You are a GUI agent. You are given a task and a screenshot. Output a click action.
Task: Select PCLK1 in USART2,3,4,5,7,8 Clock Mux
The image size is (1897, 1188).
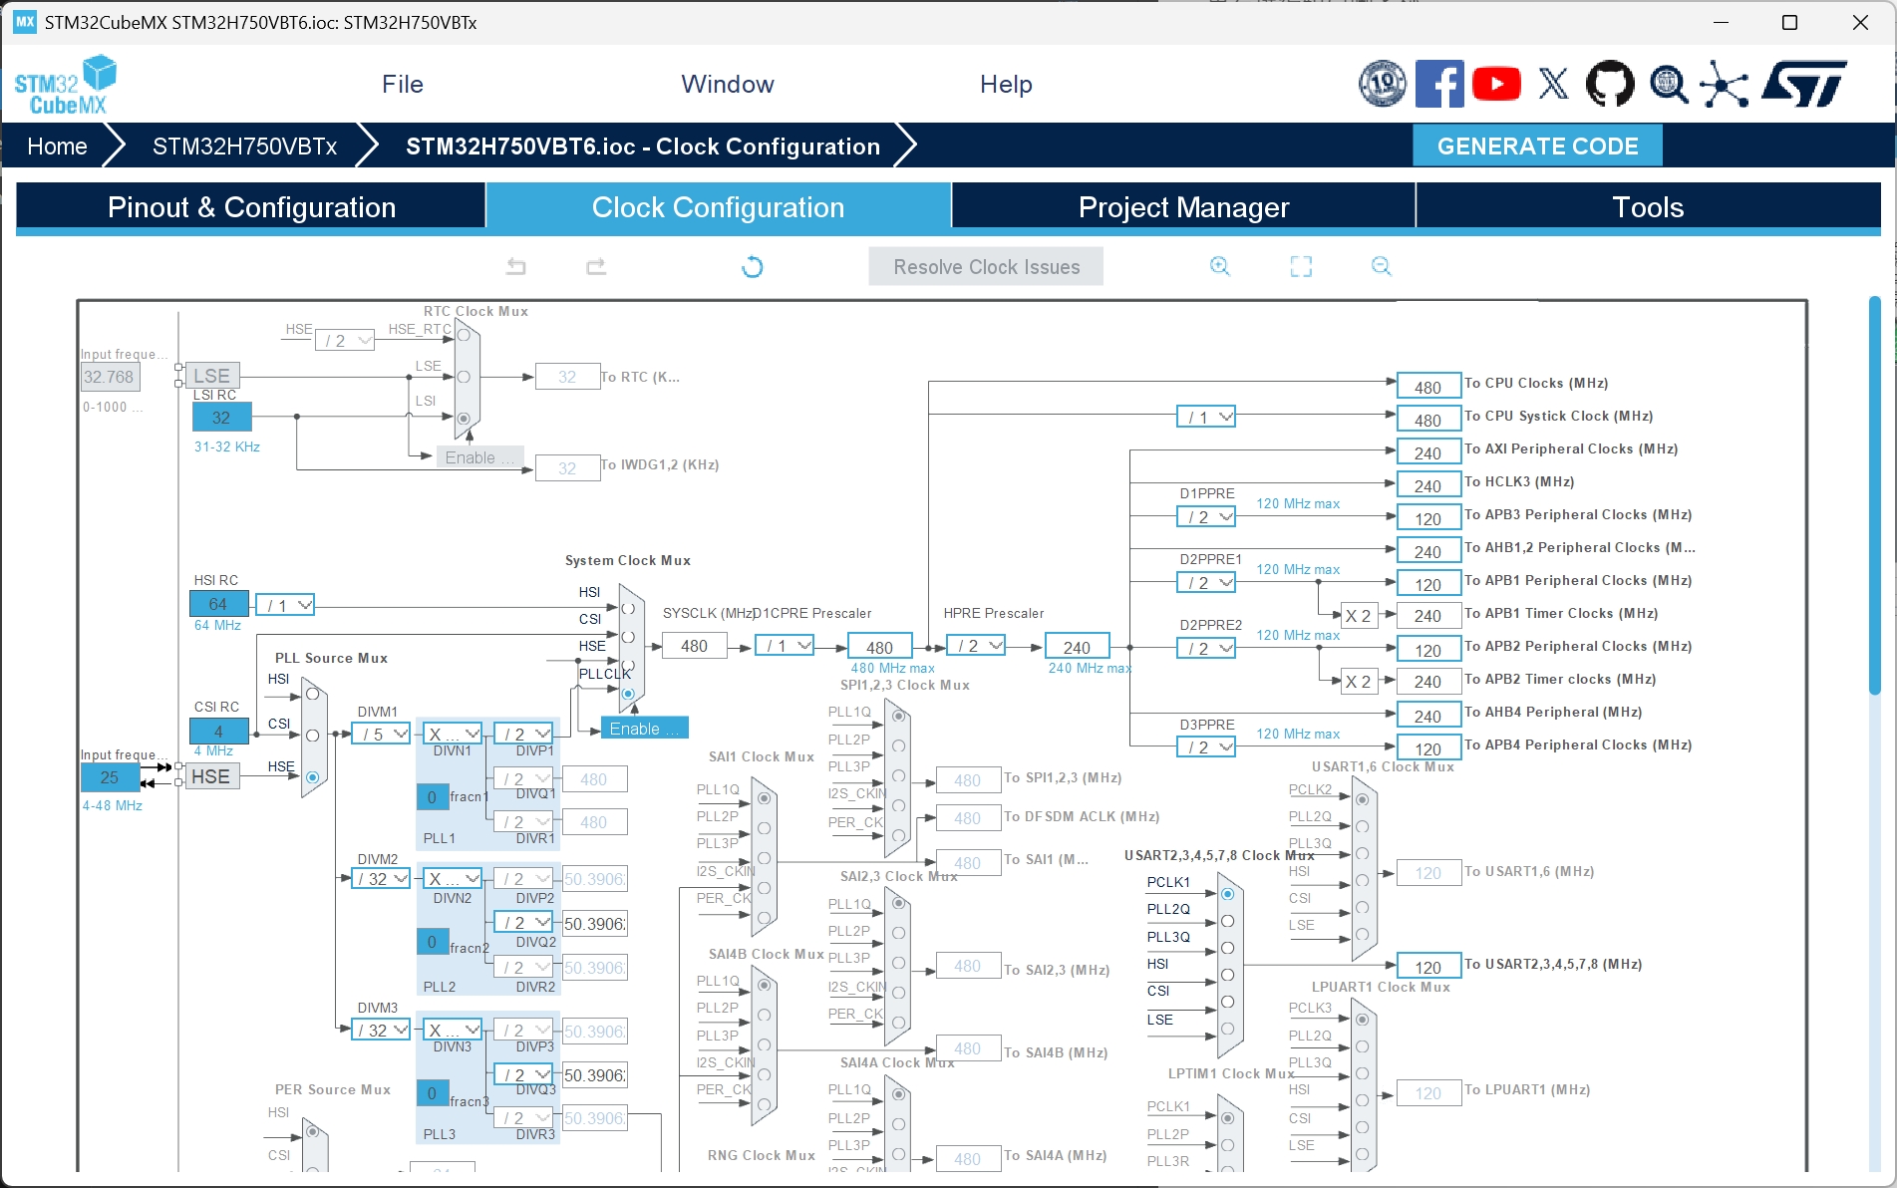[x=1228, y=894]
